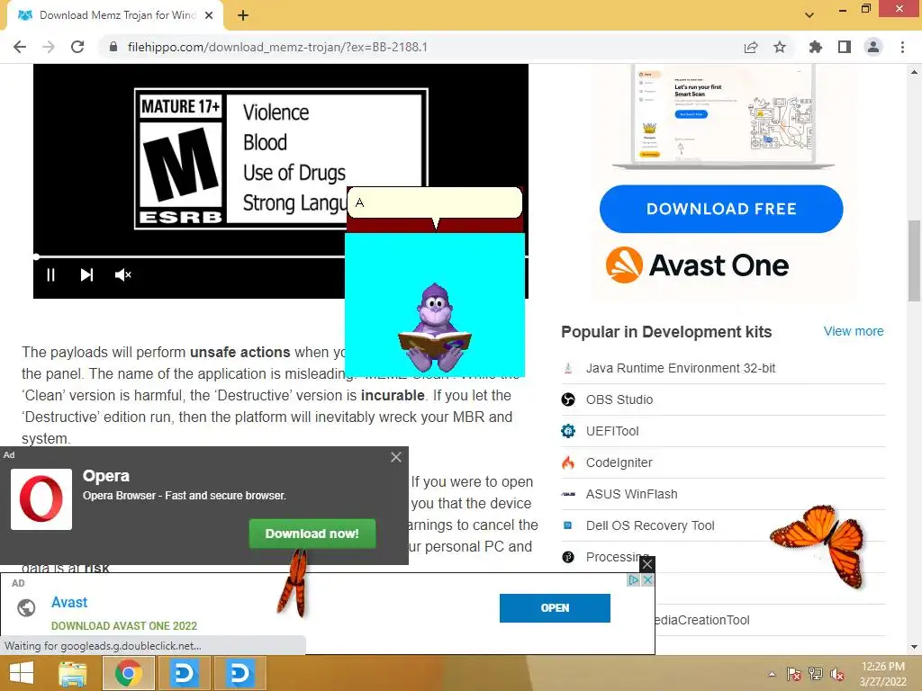Image resolution: width=922 pixels, height=691 pixels.
Task: Click the site security lock icon
Action: [x=113, y=47]
